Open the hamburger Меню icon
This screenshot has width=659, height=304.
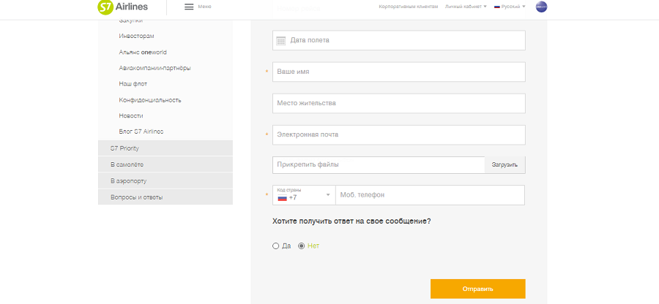(x=189, y=7)
